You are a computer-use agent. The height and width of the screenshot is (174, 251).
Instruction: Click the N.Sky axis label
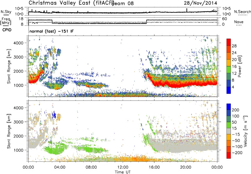click(x=6, y=12)
